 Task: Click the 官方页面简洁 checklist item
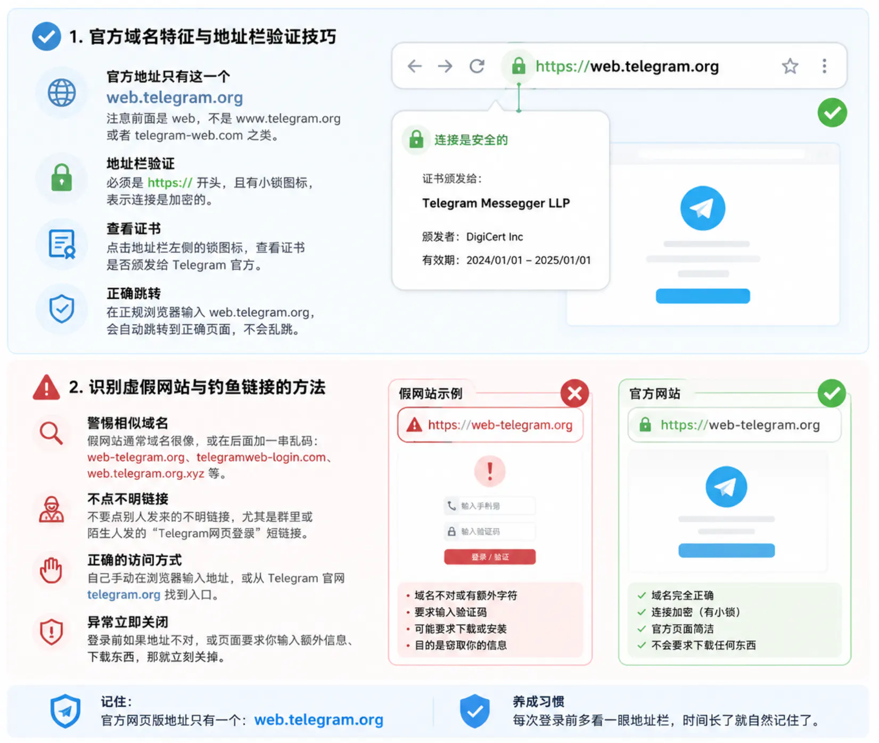pos(675,628)
